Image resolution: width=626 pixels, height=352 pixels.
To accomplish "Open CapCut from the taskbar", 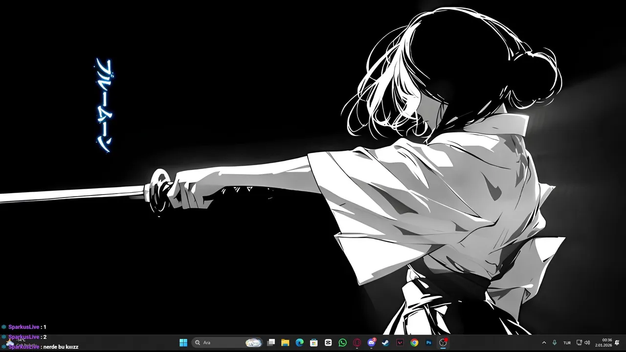I will pyautogui.click(x=328, y=343).
